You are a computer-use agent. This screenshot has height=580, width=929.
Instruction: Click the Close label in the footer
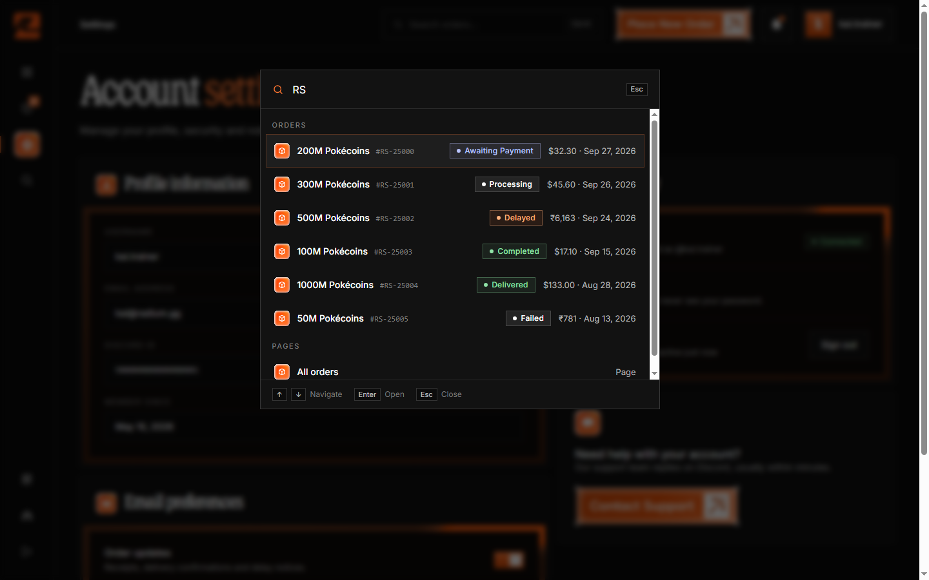pyautogui.click(x=452, y=394)
